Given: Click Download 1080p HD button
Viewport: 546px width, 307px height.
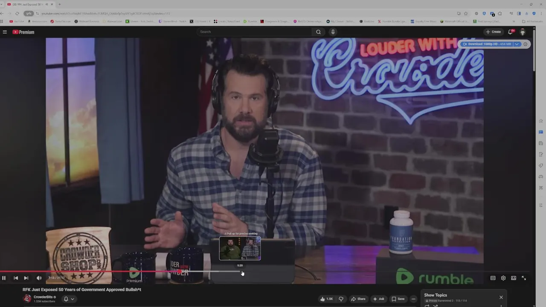Looking at the screenshot, I should click(487, 44).
